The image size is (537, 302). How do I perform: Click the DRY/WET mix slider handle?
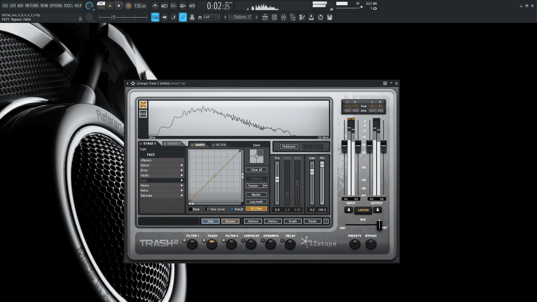[x=379, y=225]
